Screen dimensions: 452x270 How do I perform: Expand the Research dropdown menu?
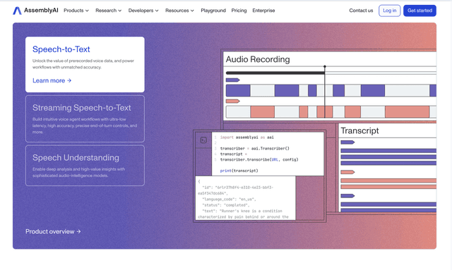click(x=108, y=11)
